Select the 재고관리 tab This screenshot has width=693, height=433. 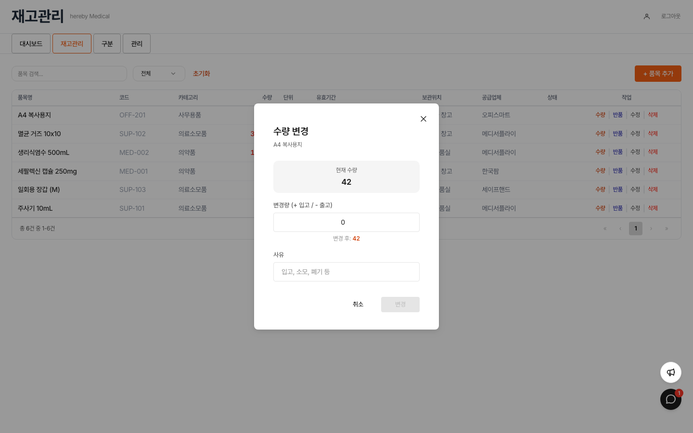click(x=72, y=44)
